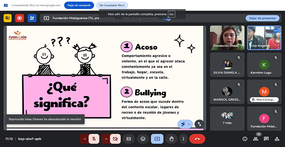Open meeting details info icon
Viewport: 285px width, 147px height.
[245, 139]
